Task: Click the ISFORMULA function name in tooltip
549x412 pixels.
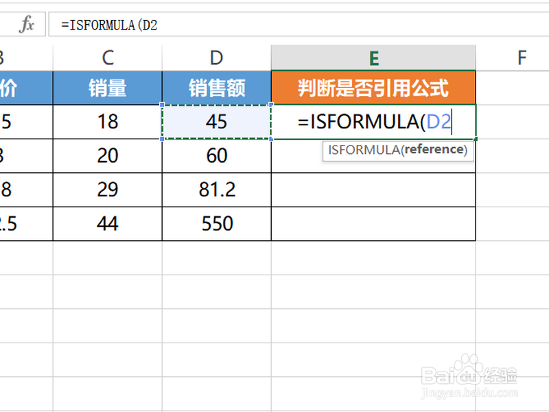Action: 364,150
